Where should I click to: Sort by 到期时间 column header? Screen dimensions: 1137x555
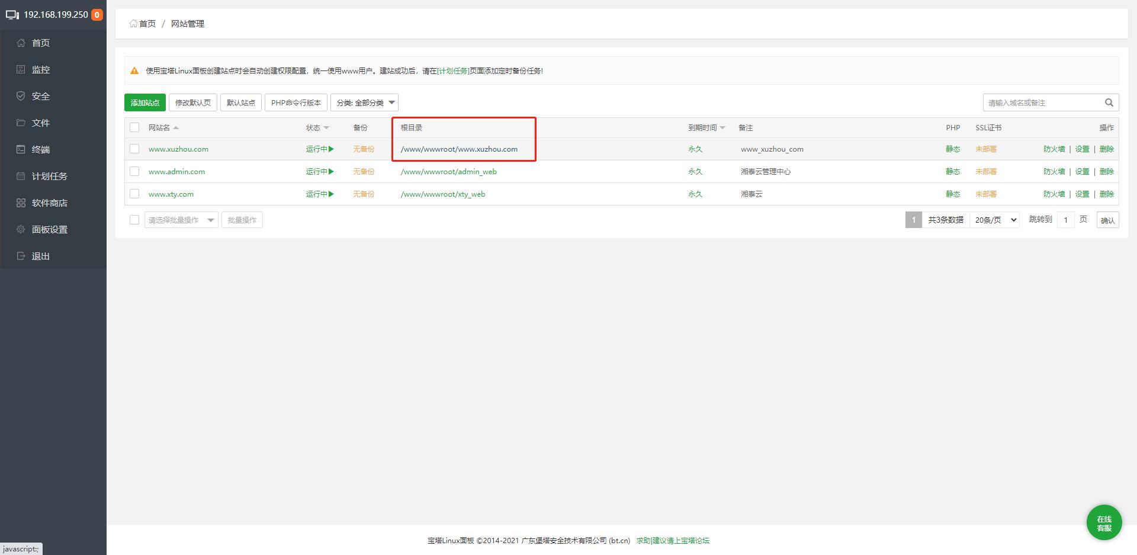(706, 127)
